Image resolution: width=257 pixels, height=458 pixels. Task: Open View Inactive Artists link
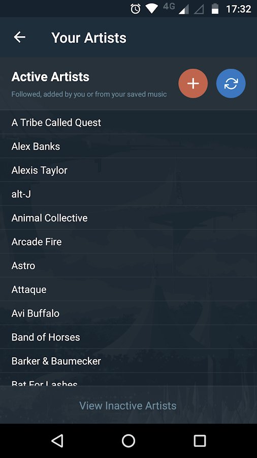click(128, 406)
